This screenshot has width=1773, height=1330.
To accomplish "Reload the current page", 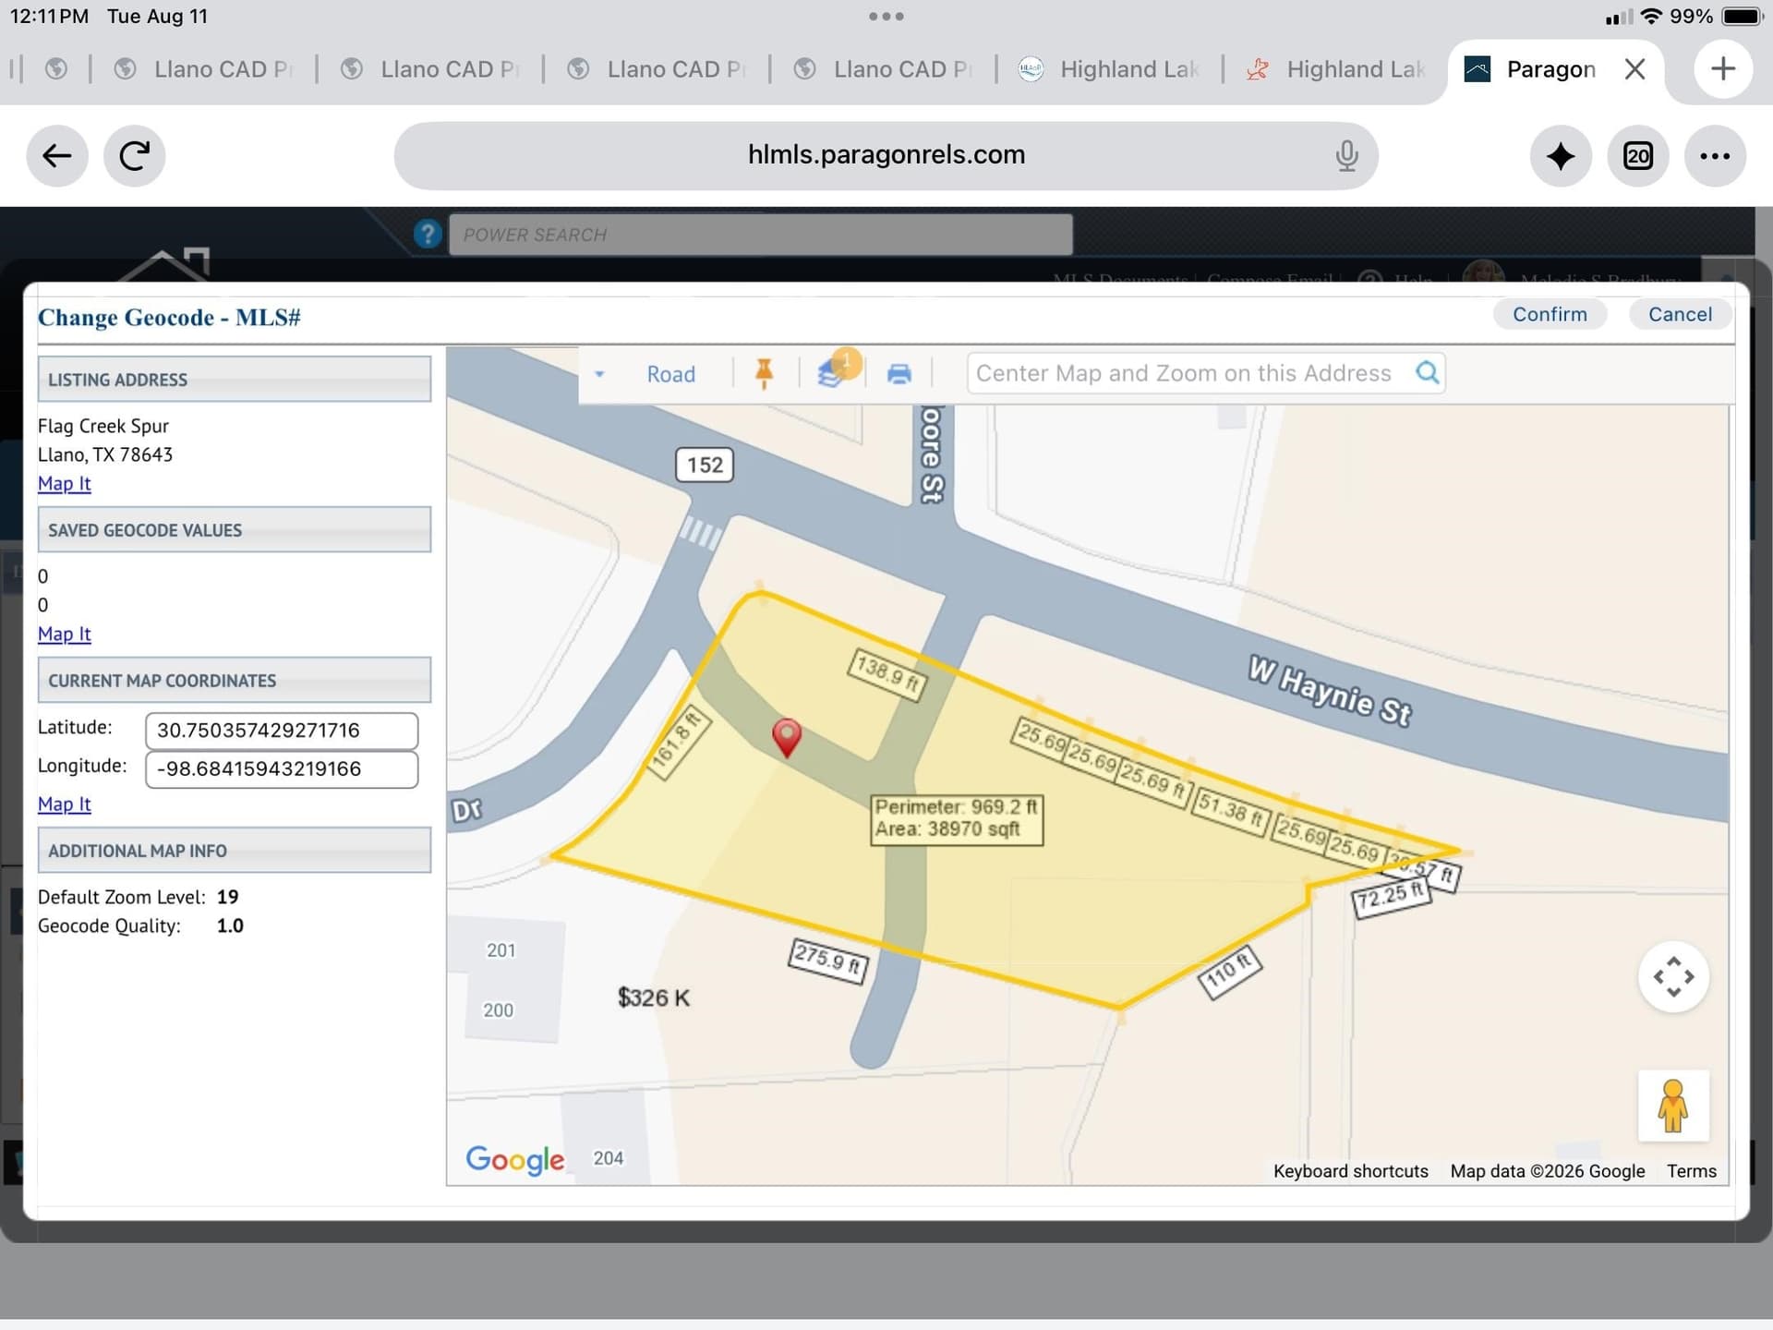I will point(135,156).
